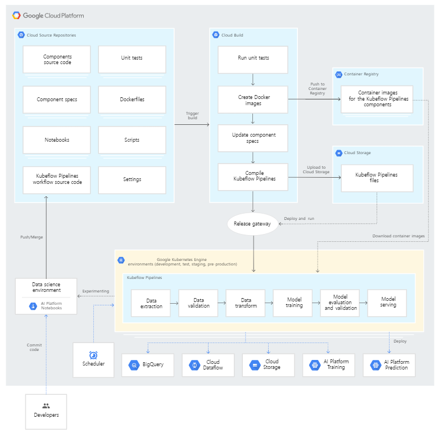Select the Component specs box

tap(57, 100)
